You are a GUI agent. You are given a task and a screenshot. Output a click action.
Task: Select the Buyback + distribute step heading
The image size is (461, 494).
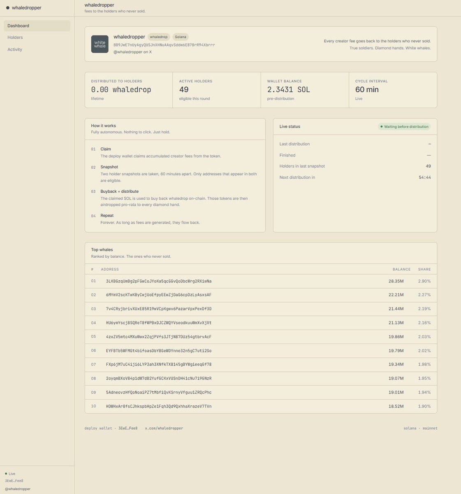[119, 191]
